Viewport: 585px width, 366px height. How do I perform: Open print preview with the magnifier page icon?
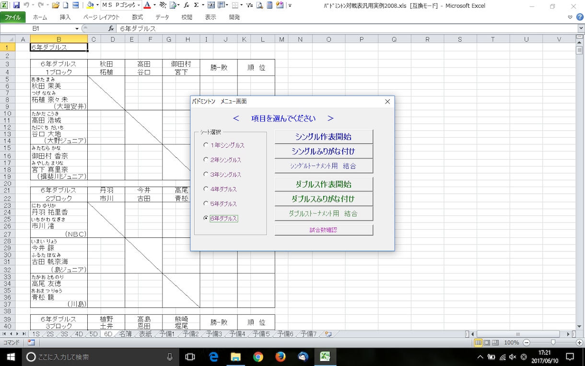click(x=259, y=6)
